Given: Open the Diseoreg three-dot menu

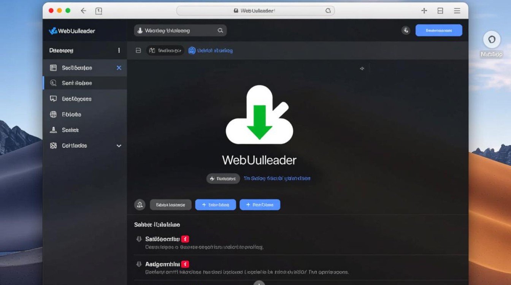Looking at the screenshot, I should coord(118,50).
